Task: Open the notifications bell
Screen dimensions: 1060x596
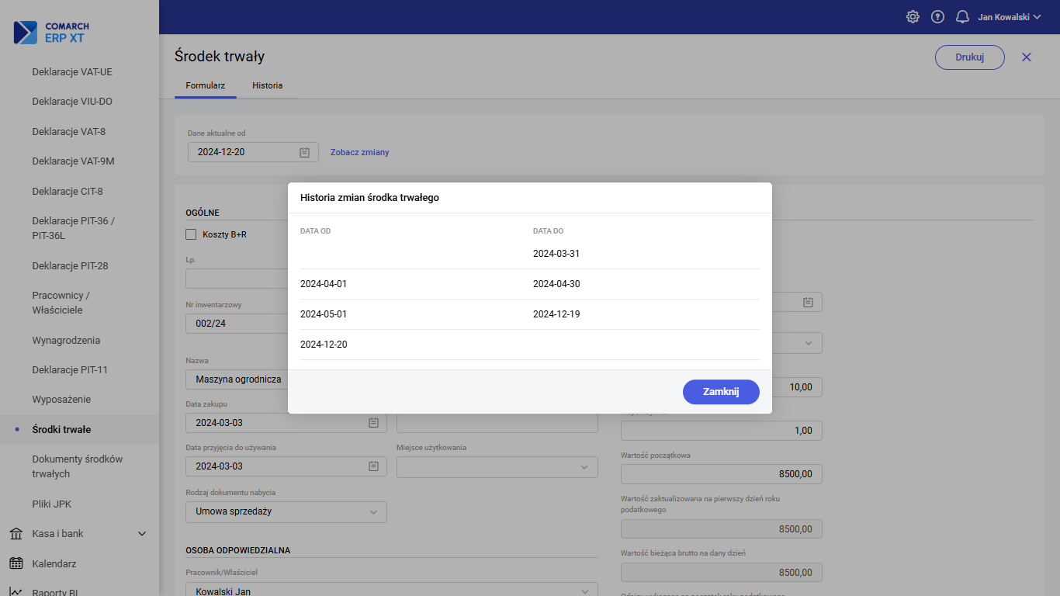Action: pyautogui.click(x=962, y=17)
